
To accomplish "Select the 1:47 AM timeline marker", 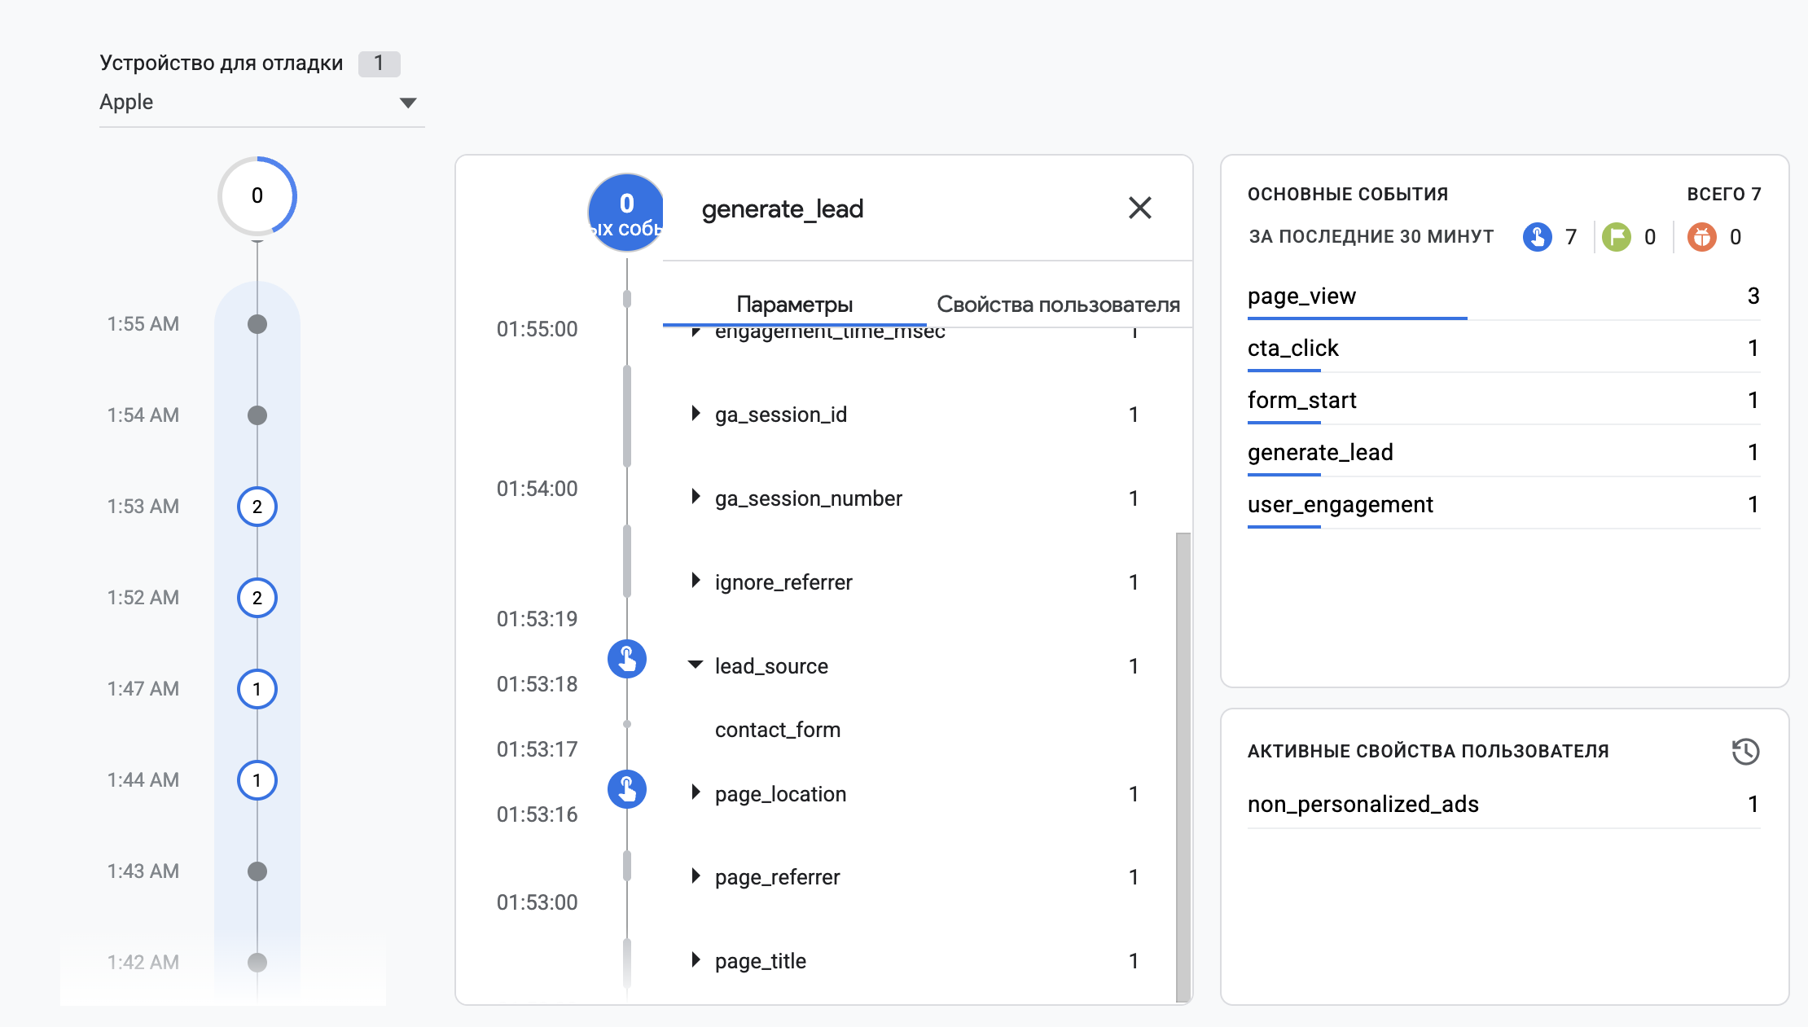I will (257, 689).
